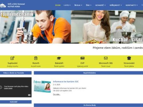
Task: Click the Číst dále link
Action: [57, 94]
